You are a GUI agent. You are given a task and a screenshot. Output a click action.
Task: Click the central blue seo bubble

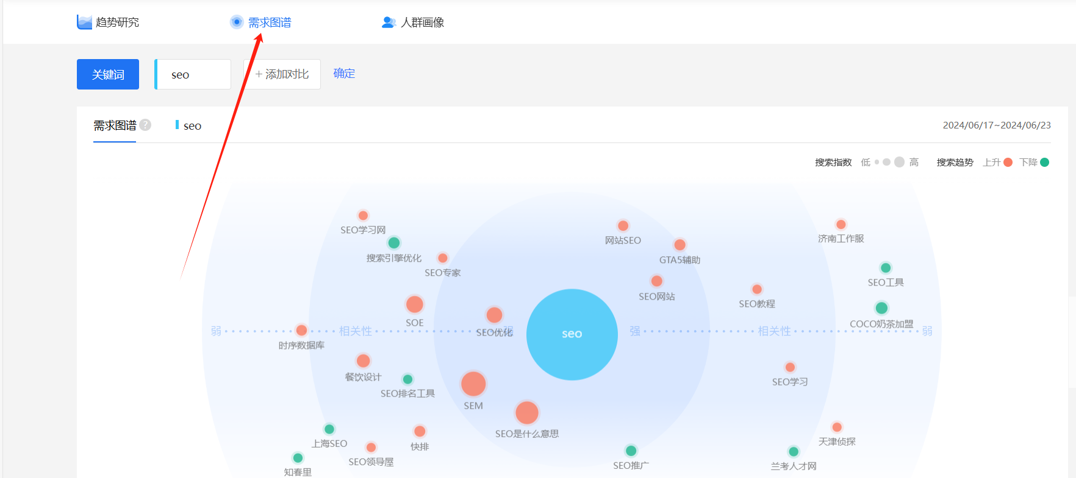pyautogui.click(x=572, y=334)
